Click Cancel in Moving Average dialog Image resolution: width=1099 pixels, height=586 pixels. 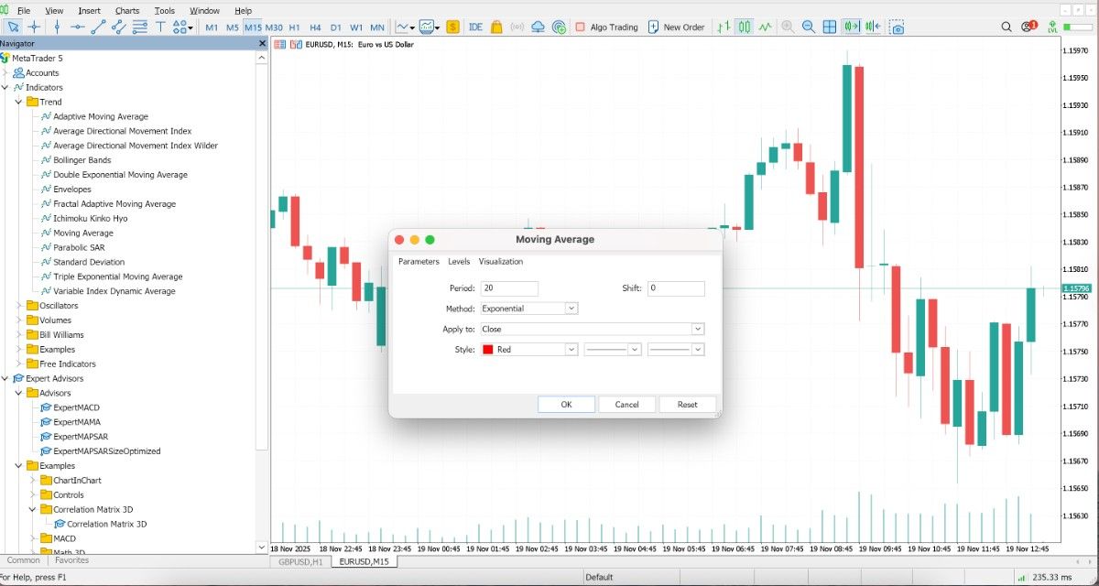pyautogui.click(x=626, y=404)
